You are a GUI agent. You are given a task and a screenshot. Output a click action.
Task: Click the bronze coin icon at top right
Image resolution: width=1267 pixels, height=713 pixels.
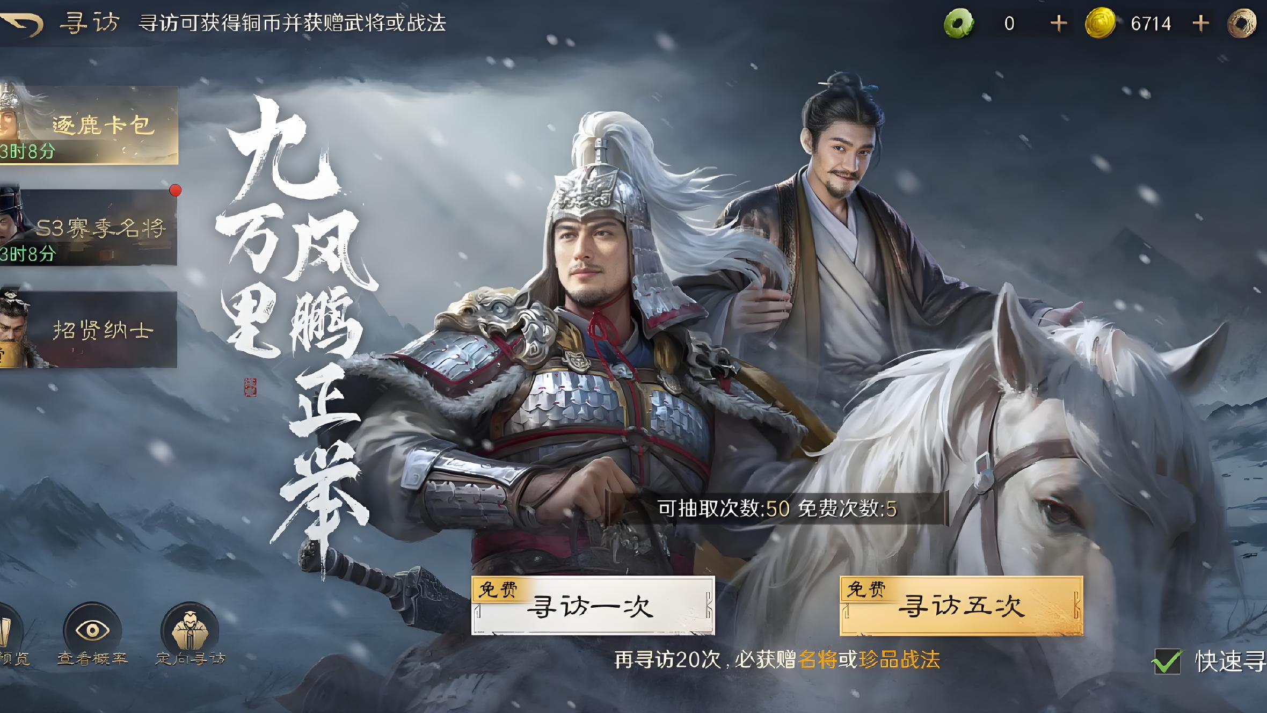tap(1242, 24)
